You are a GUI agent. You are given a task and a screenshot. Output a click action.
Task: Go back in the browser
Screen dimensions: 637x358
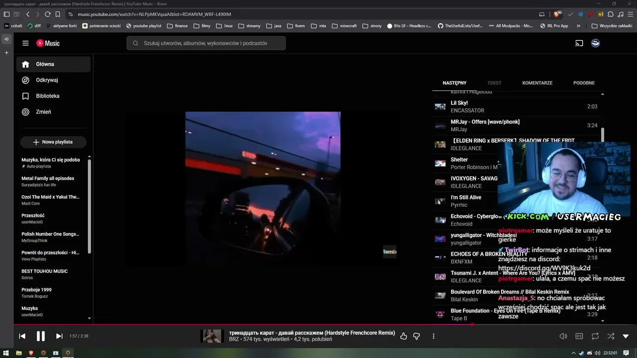(x=28, y=14)
